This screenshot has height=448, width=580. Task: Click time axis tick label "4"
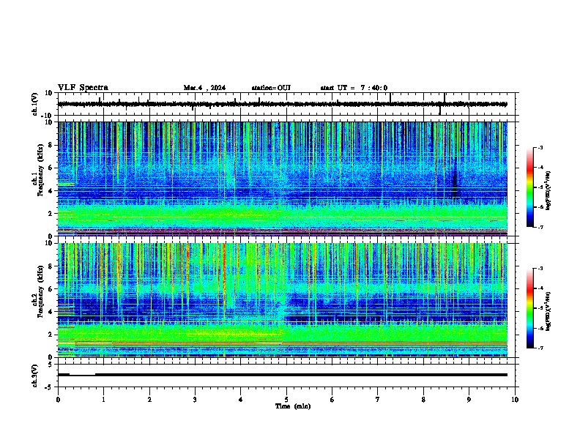coord(241,400)
